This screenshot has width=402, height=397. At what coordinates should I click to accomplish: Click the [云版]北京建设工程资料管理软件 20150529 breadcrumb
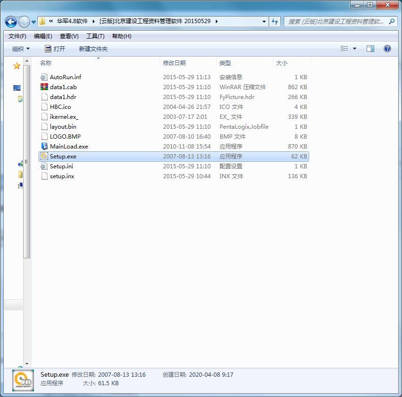coord(155,21)
